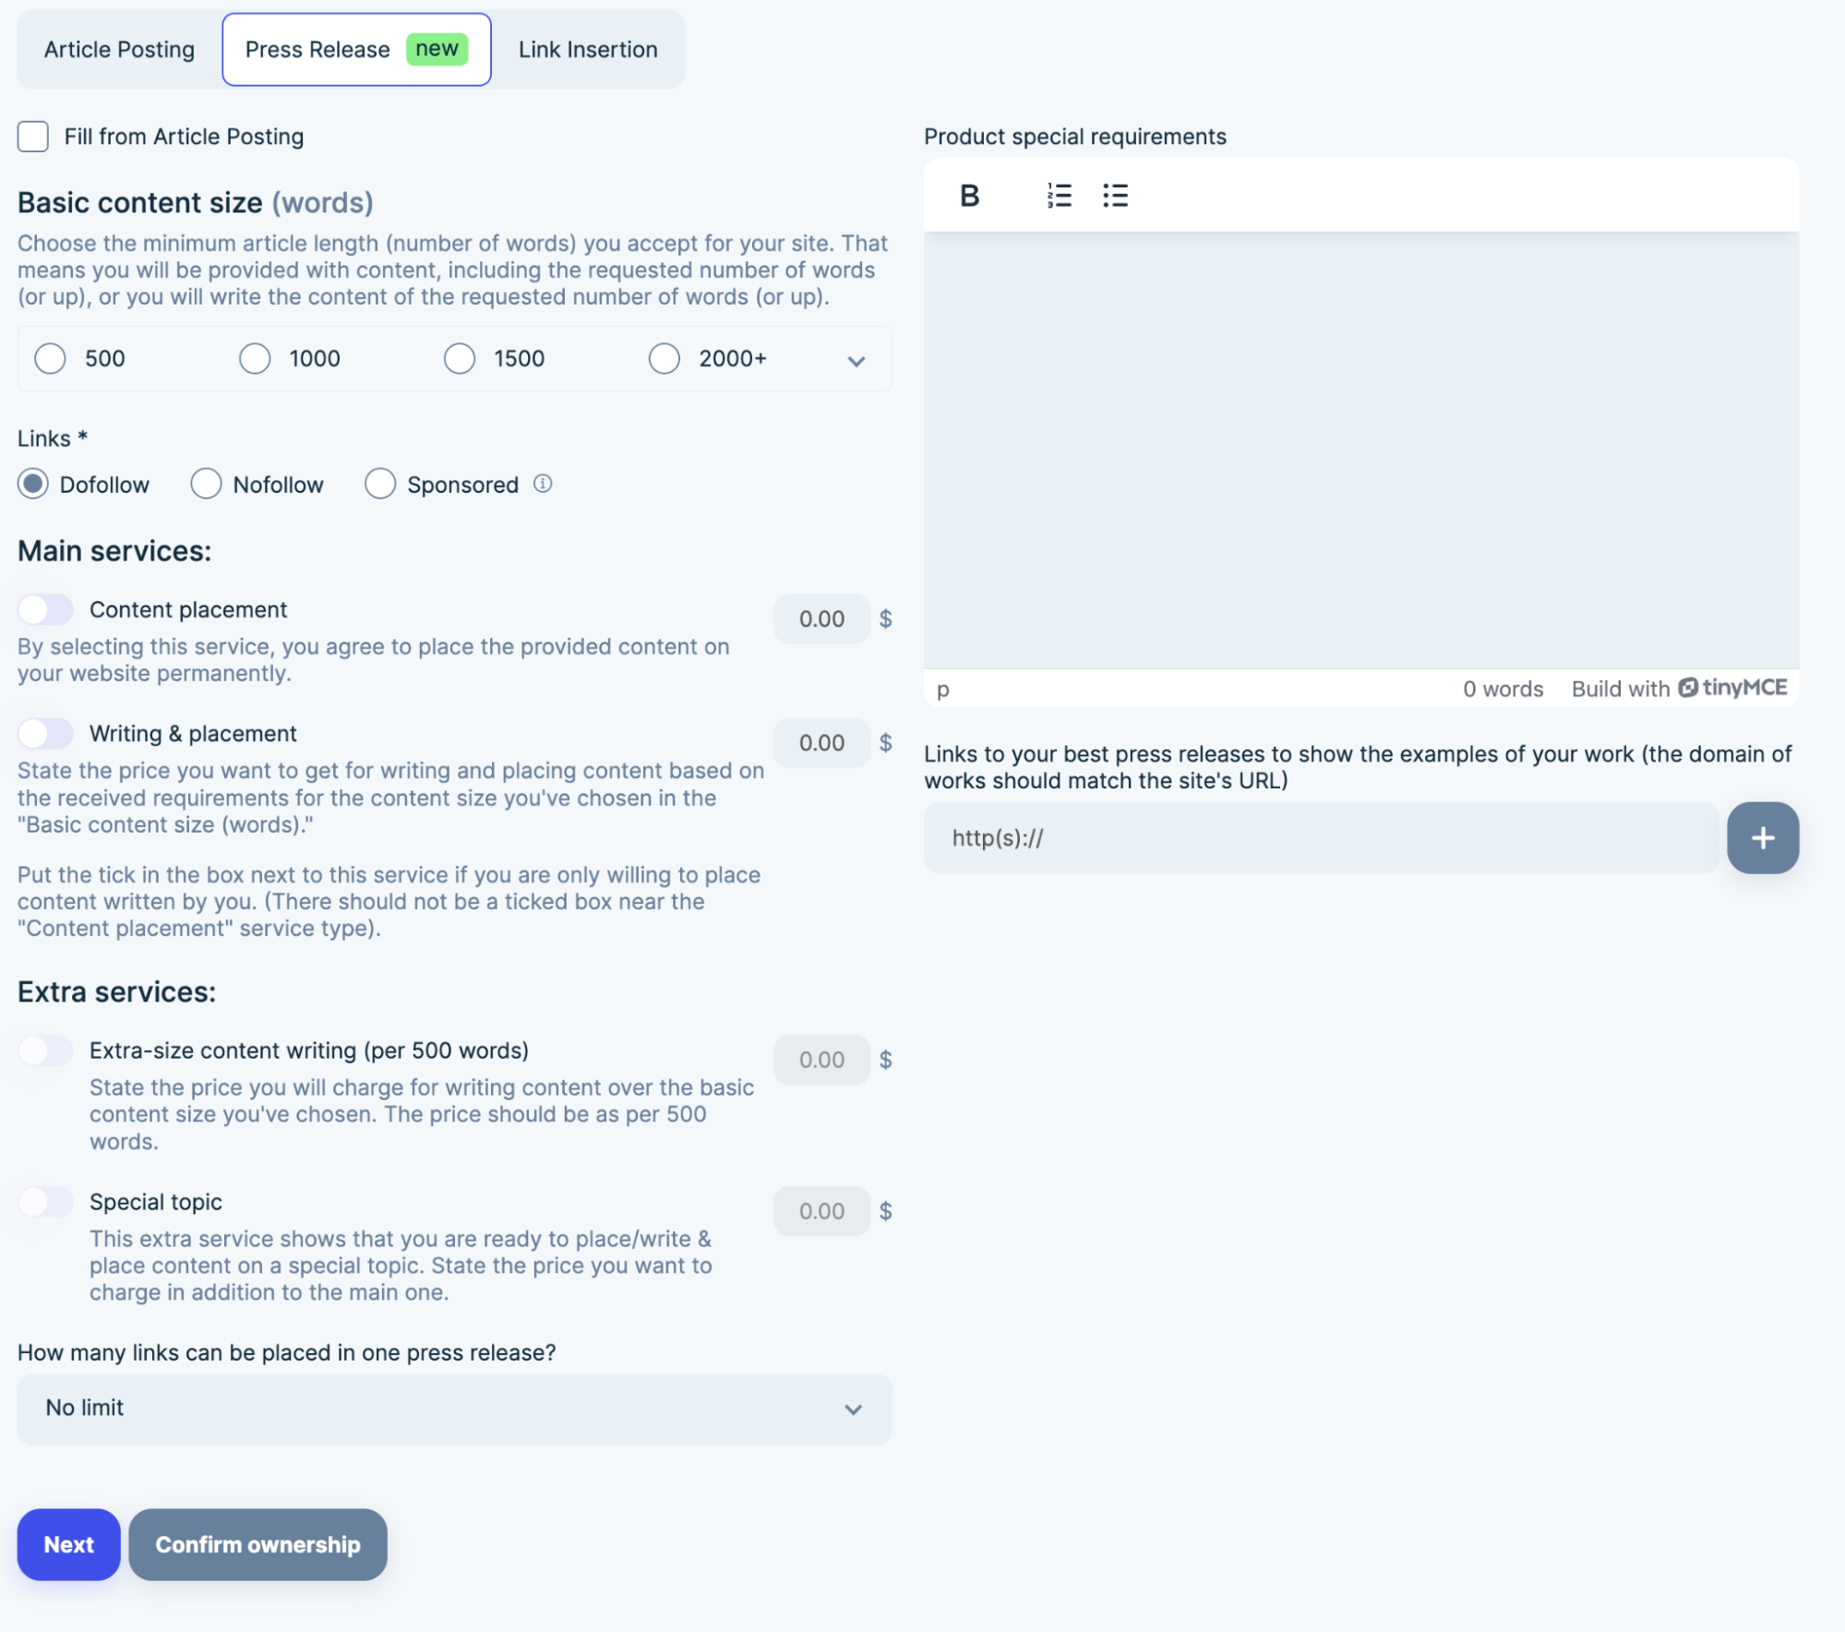Enable the Content placement toggle
This screenshot has height=1632, width=1845.
click(x=45, y=609)
